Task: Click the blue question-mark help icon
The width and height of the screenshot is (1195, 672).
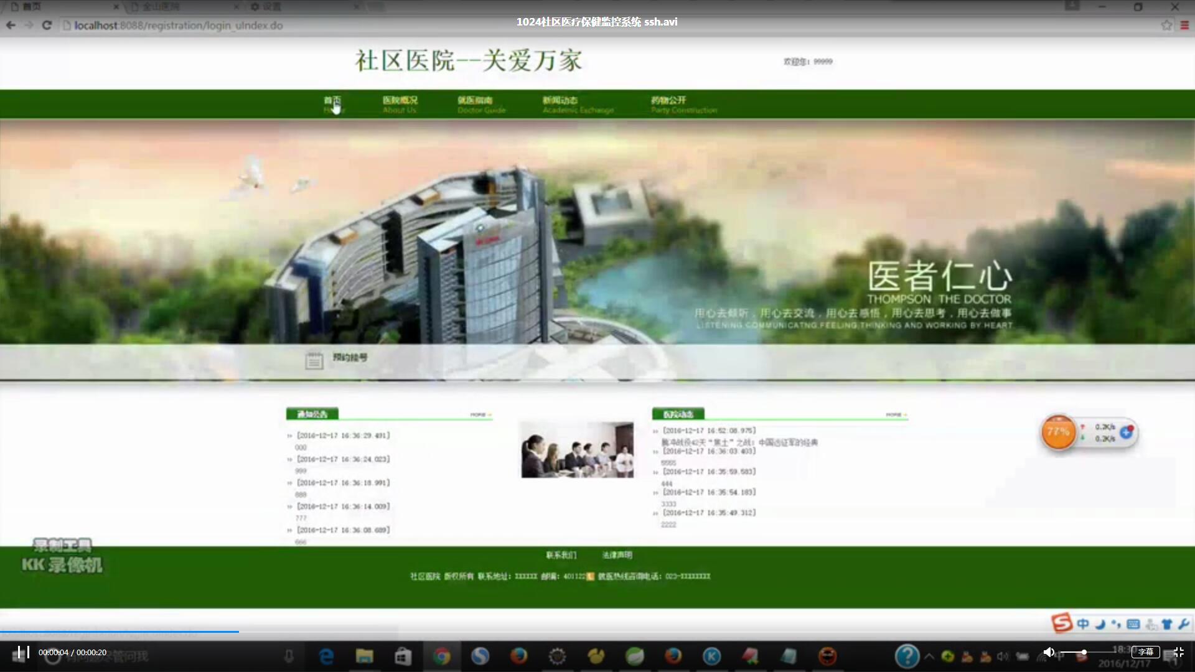Action: [x=907, y=656]
